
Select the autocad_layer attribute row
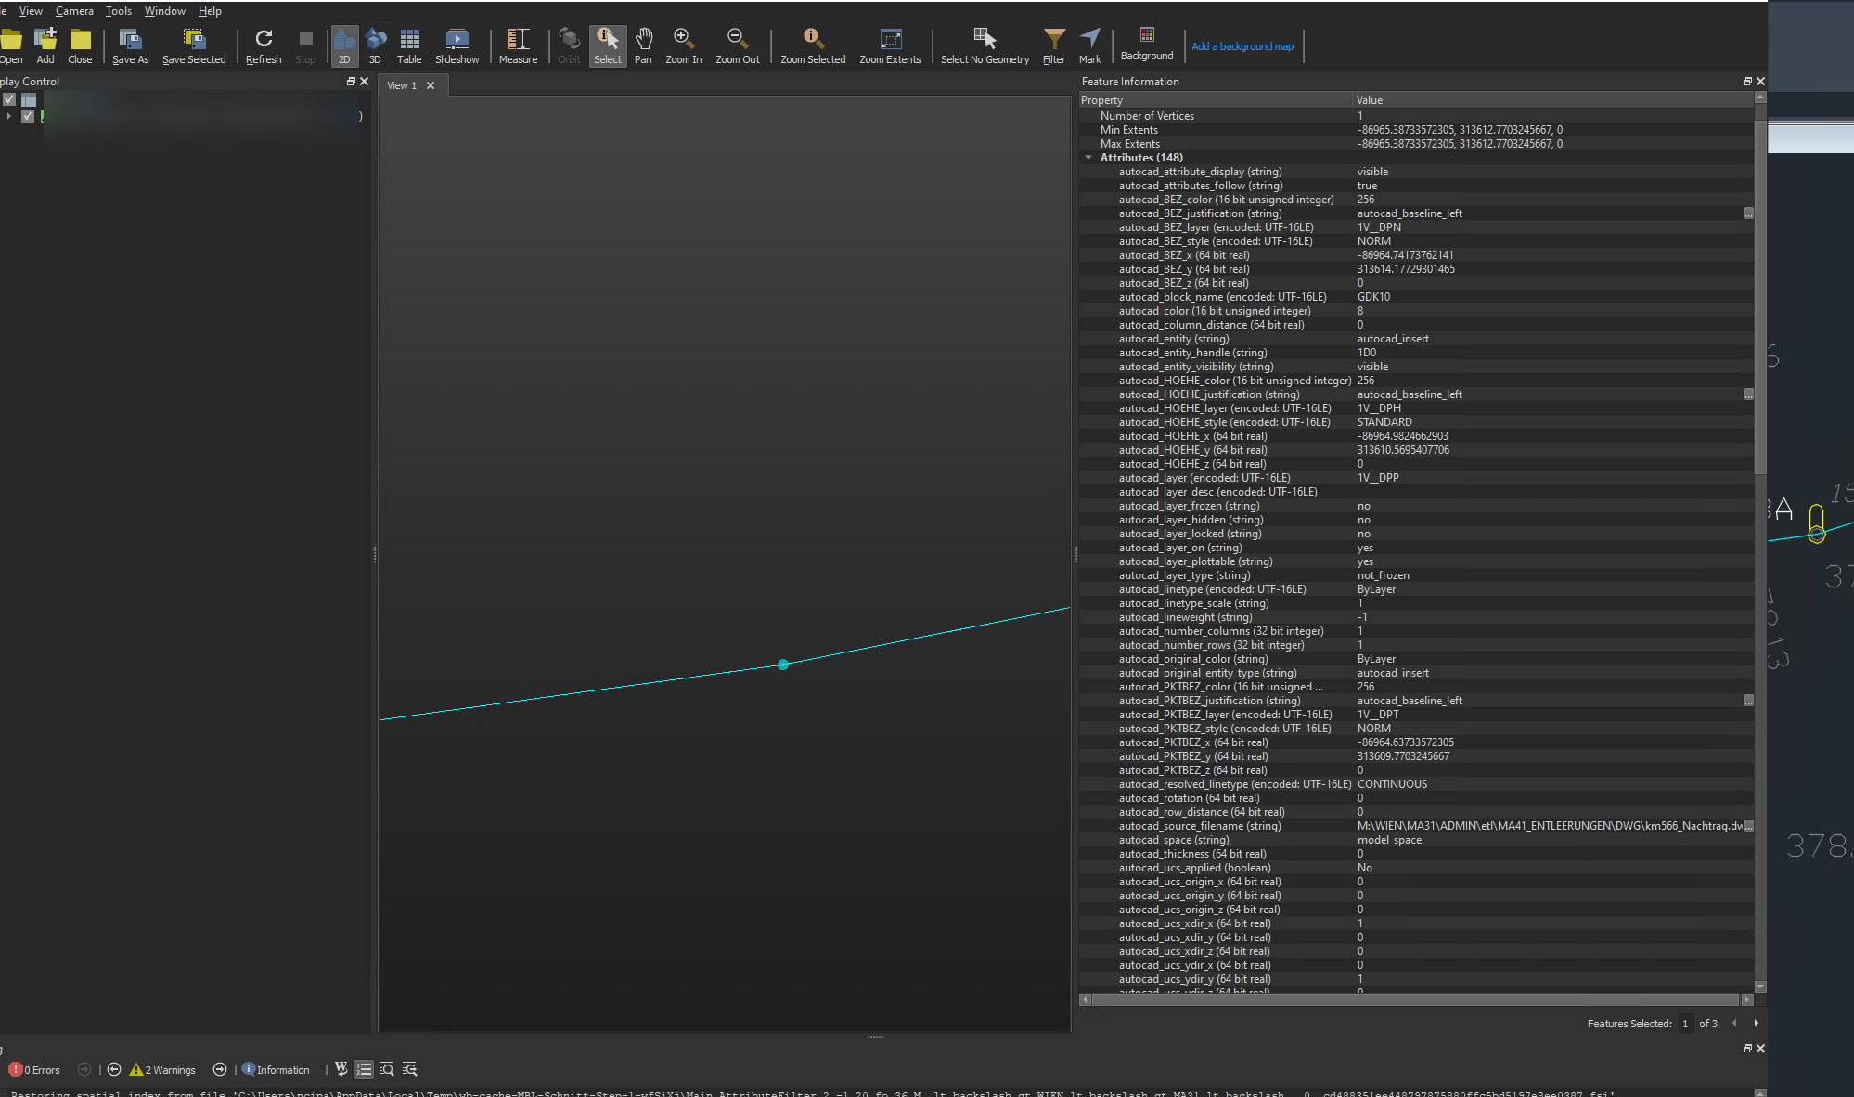pyautogui.click(x=1416, y=478)
